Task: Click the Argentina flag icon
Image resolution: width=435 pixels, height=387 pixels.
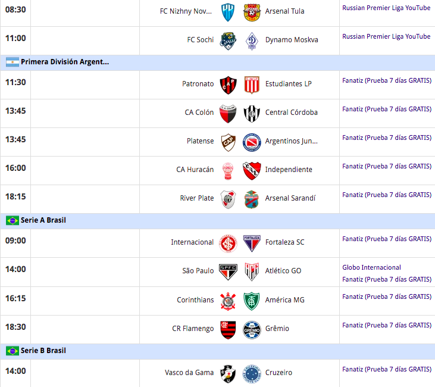Action: point(12,62)
